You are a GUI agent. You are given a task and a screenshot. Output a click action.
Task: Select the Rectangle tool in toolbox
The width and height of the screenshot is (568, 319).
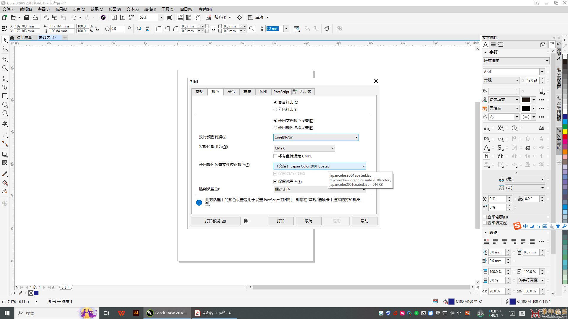5,96
